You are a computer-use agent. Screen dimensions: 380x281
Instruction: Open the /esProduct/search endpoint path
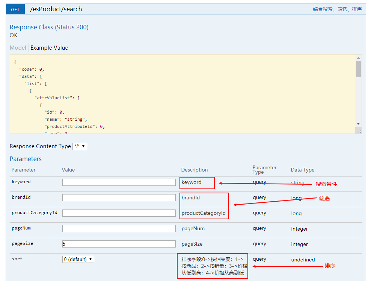[56, 9]
